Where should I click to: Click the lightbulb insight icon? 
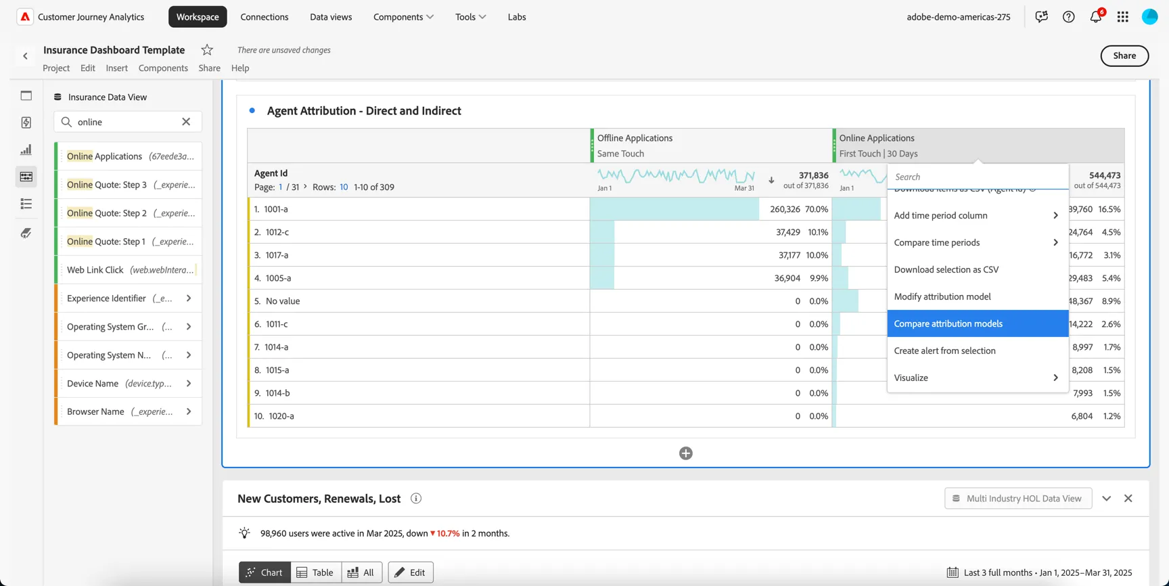pos(244,533)
